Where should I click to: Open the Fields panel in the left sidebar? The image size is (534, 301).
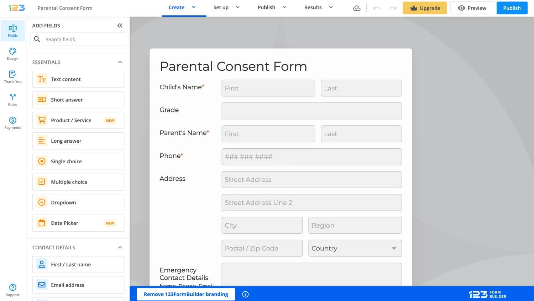pos(13,30)
